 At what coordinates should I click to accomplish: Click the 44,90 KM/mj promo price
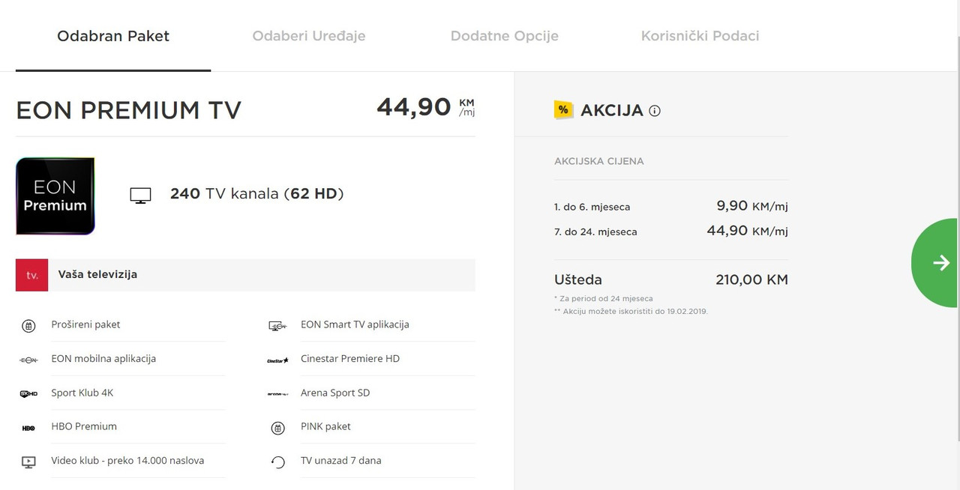pyautogui.click(x=747, y=231)
